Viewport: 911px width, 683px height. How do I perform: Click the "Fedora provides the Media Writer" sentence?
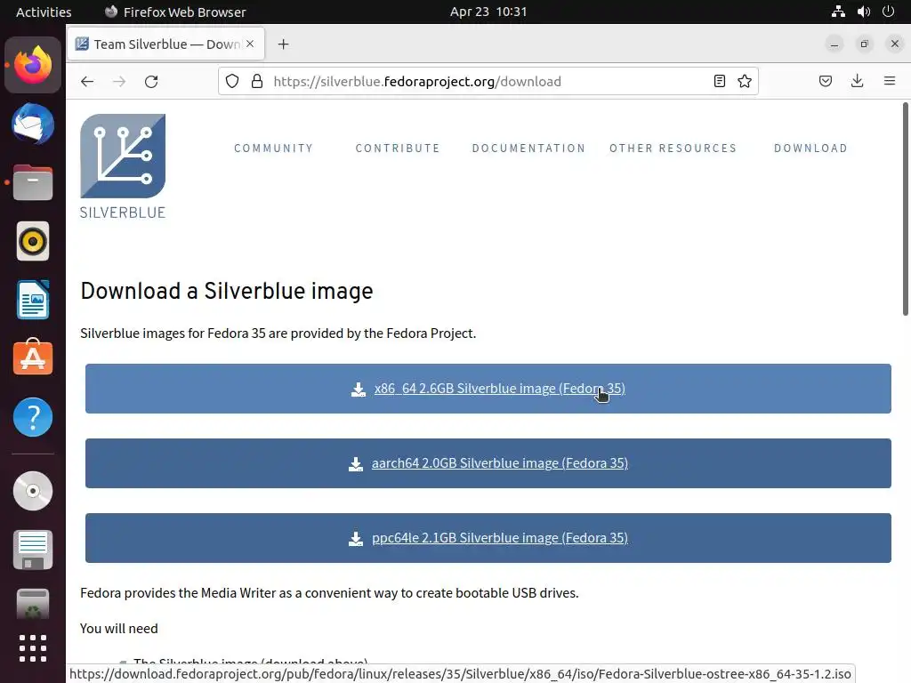(329, 593)
